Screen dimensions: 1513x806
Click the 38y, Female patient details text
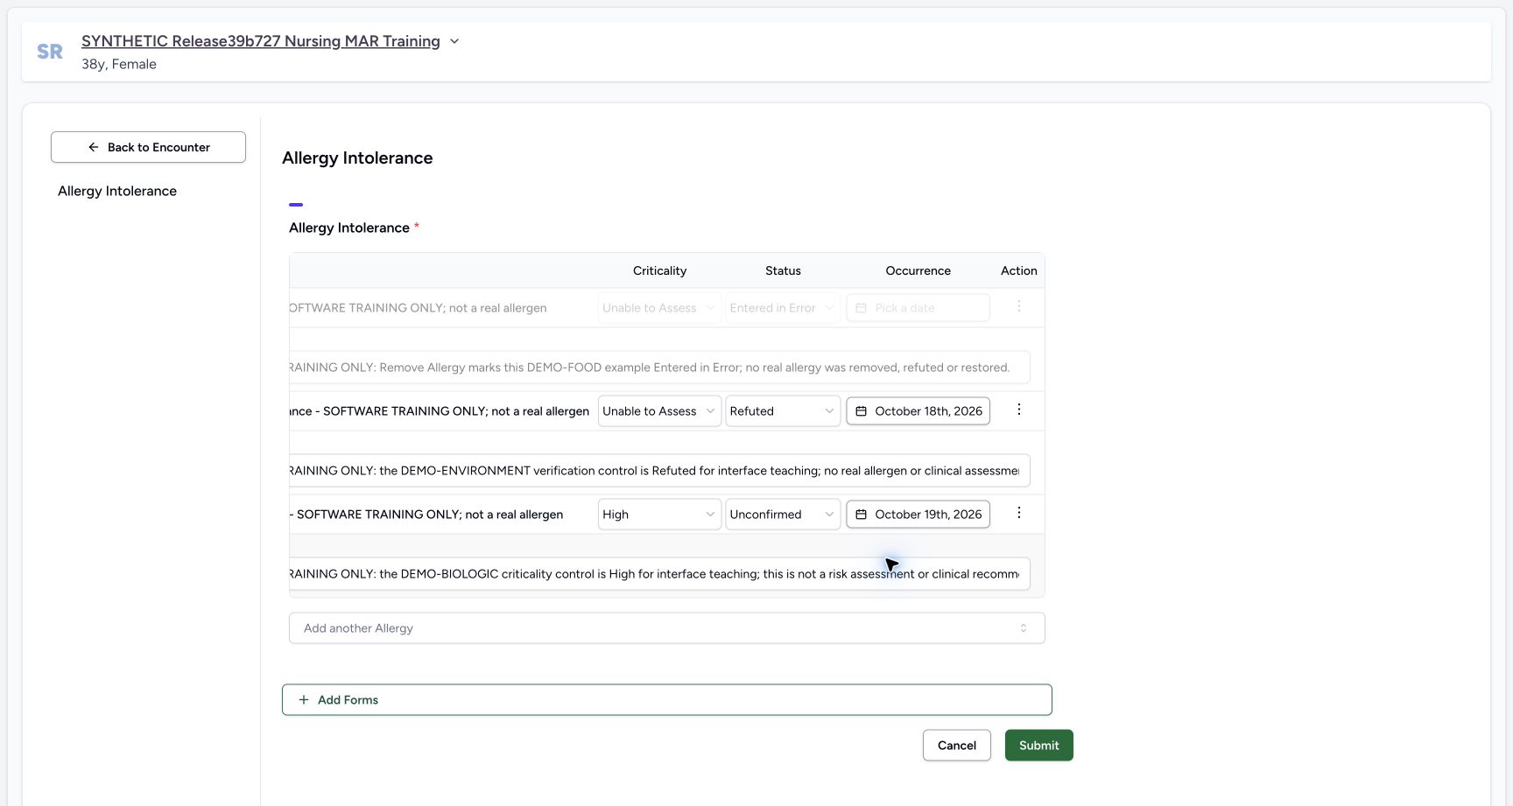pos(119,64)
